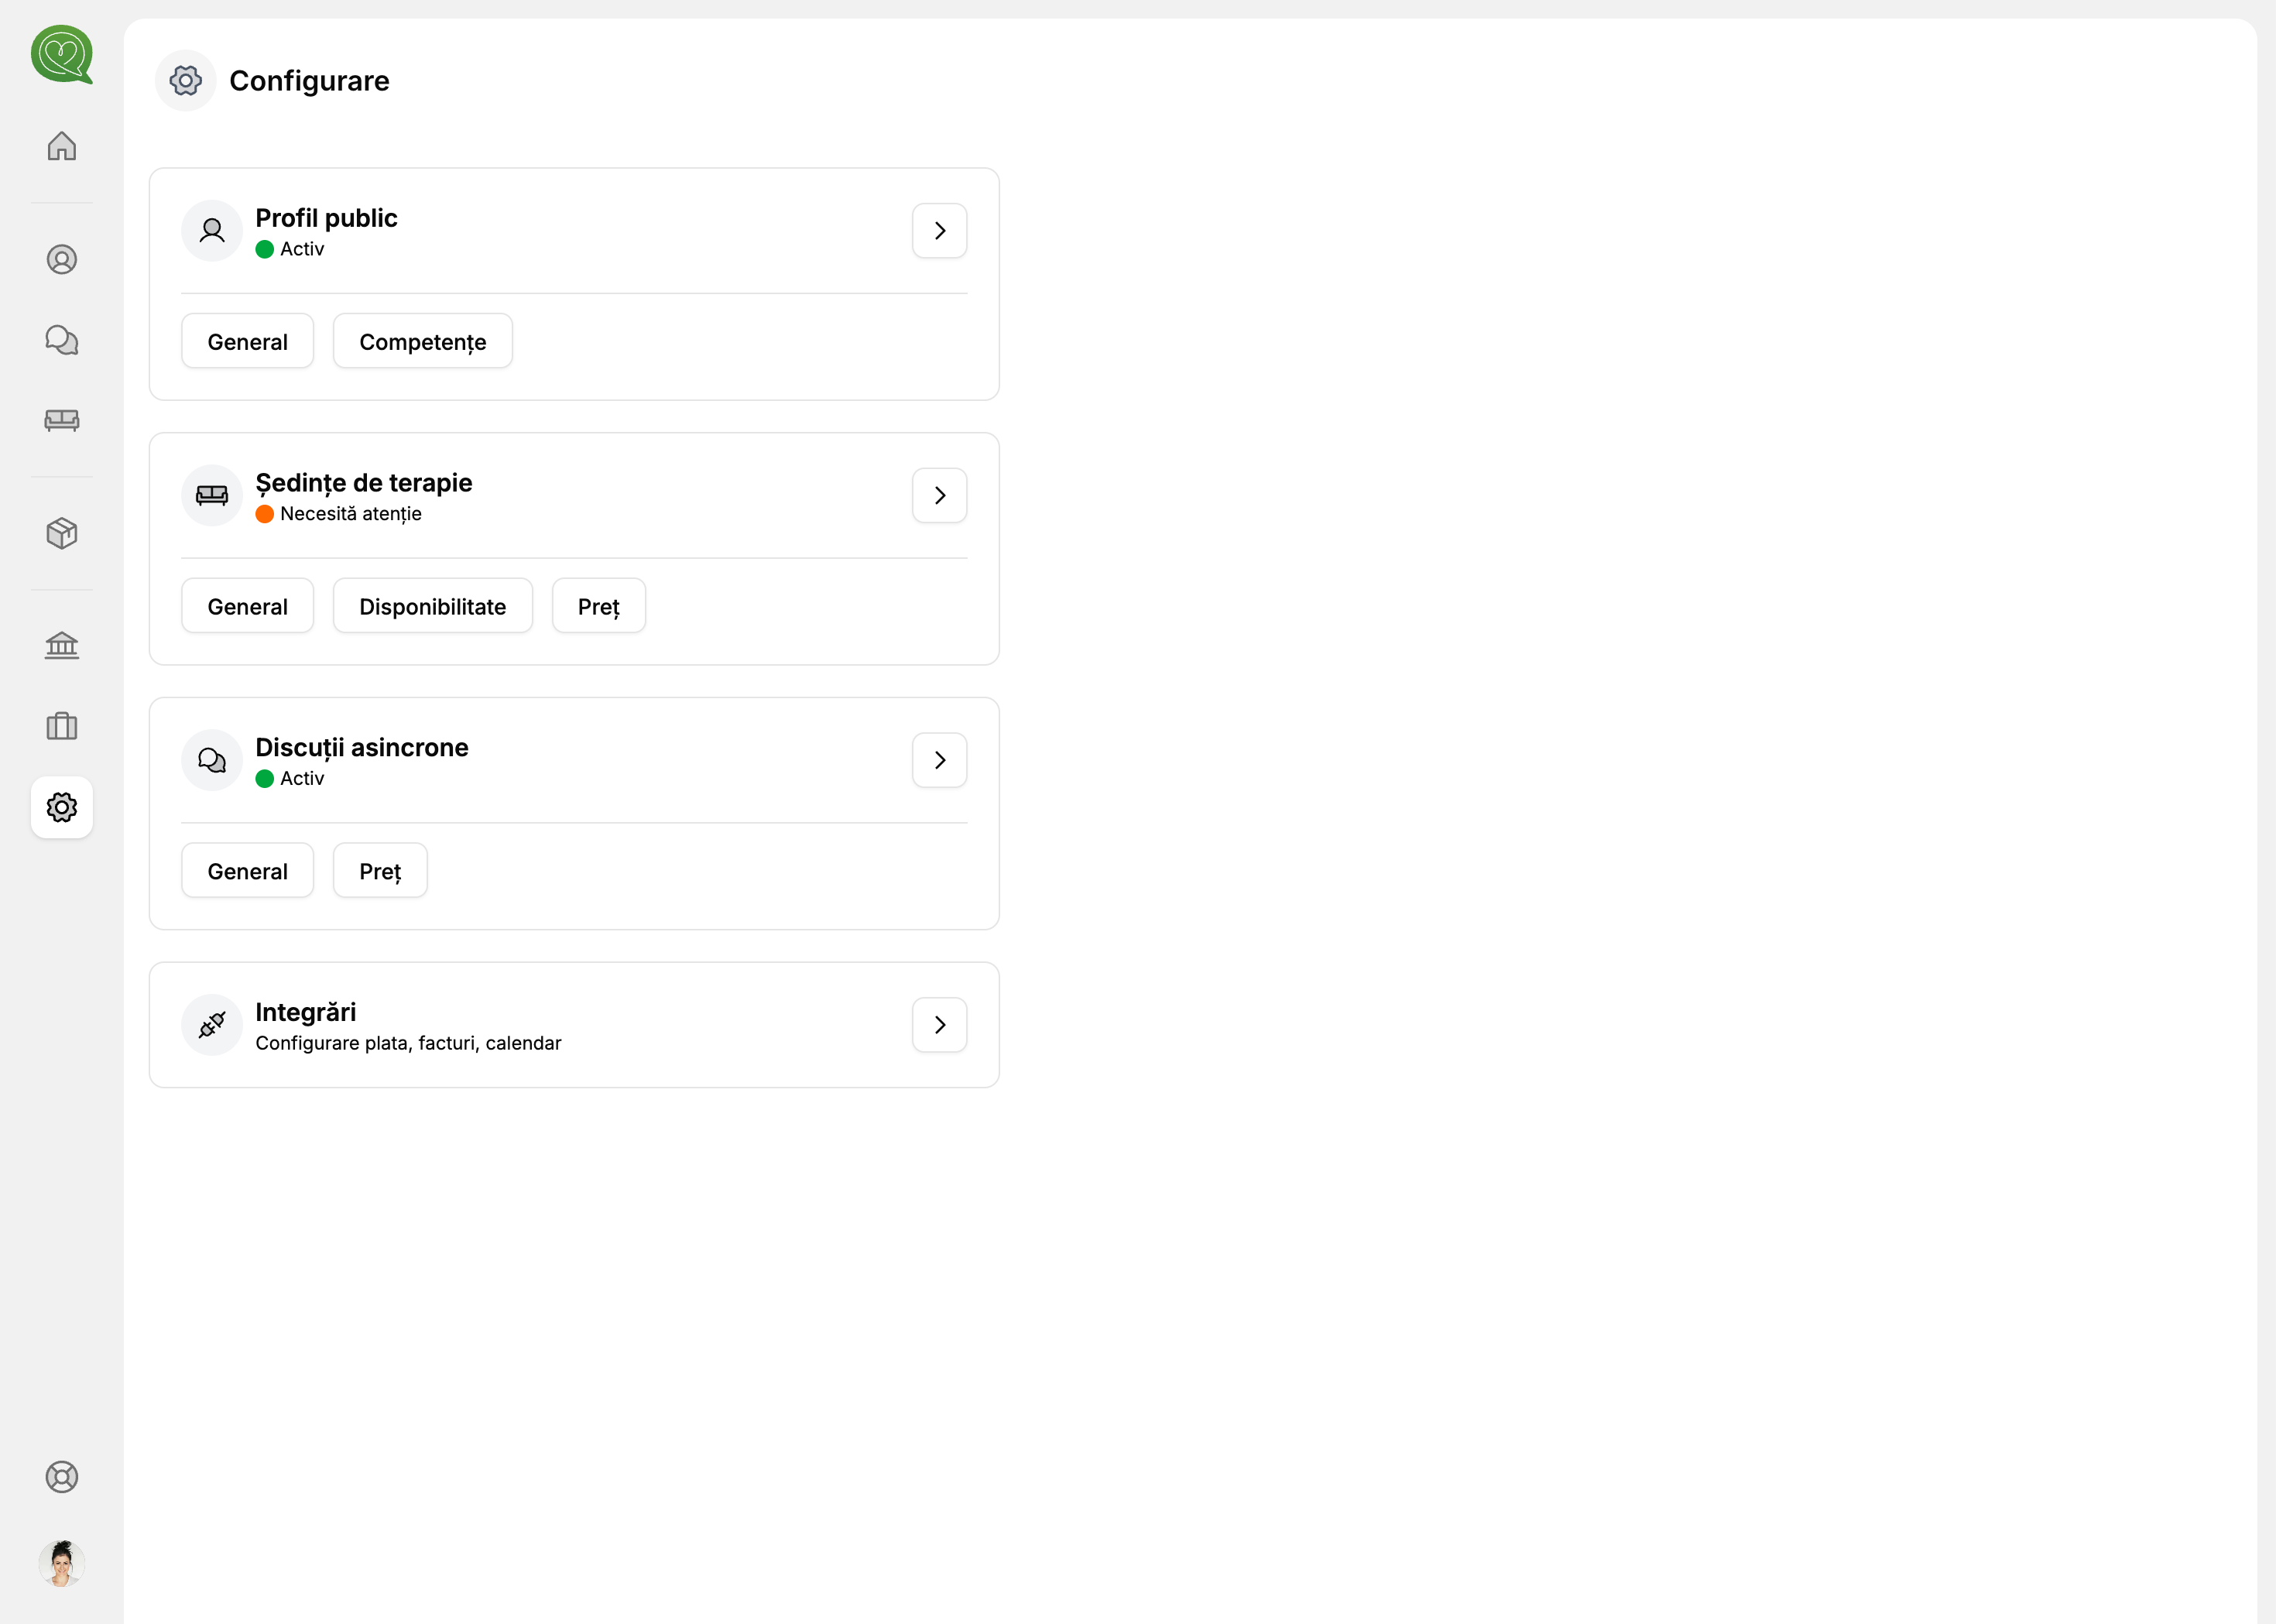Open the Home page from the sidebar

tap(61, 146)
